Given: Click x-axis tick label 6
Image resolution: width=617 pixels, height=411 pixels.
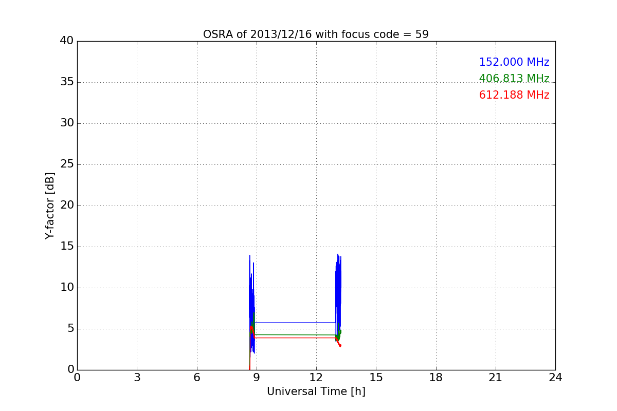Looking at the screenshot, I should coord(196,378).
